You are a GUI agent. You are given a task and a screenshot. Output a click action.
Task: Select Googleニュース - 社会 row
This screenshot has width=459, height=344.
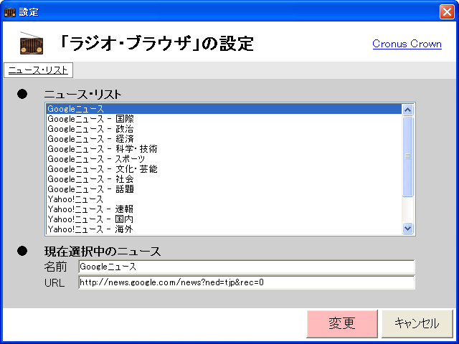[224, 179]
